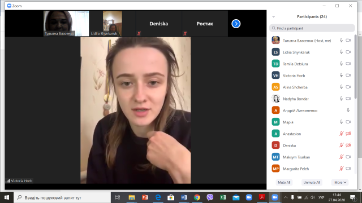362x203 pixels.
Task: Toggle camera icon for Татьяна Власенко host row
Action: pos(348,40)
